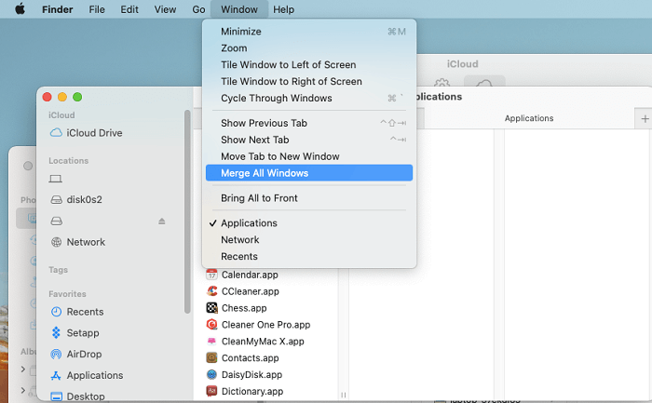
Task: Click the Dictionary.app icon
Action: (x=211, y=391)
